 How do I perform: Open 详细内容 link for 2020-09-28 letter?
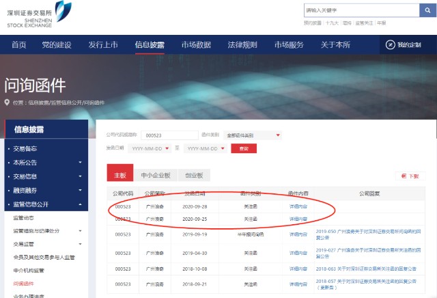tap(298, 206)
